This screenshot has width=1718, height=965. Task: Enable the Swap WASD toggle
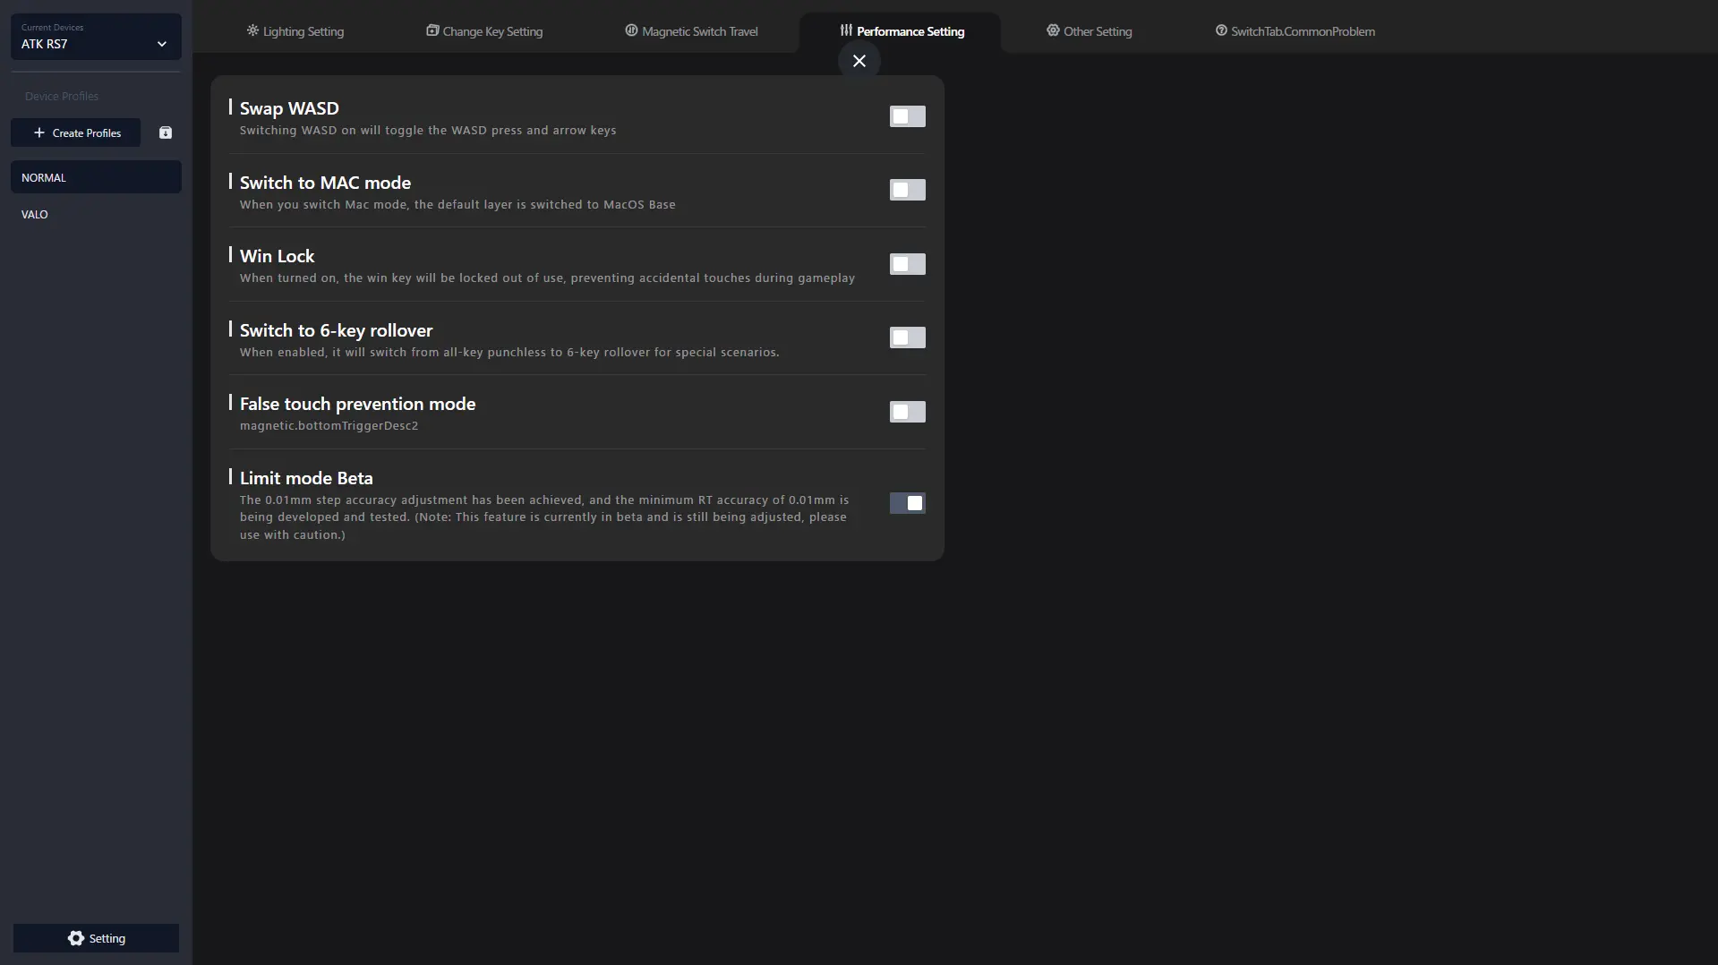point(907,116)
